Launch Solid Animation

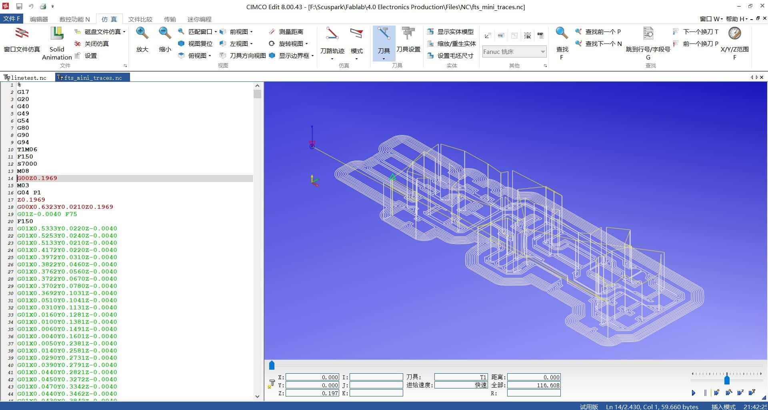click(x=57, y=43)
